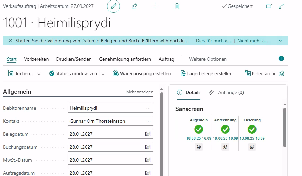
Task: Click the refresh icon under Abrechnung
Action: (225, 147)
